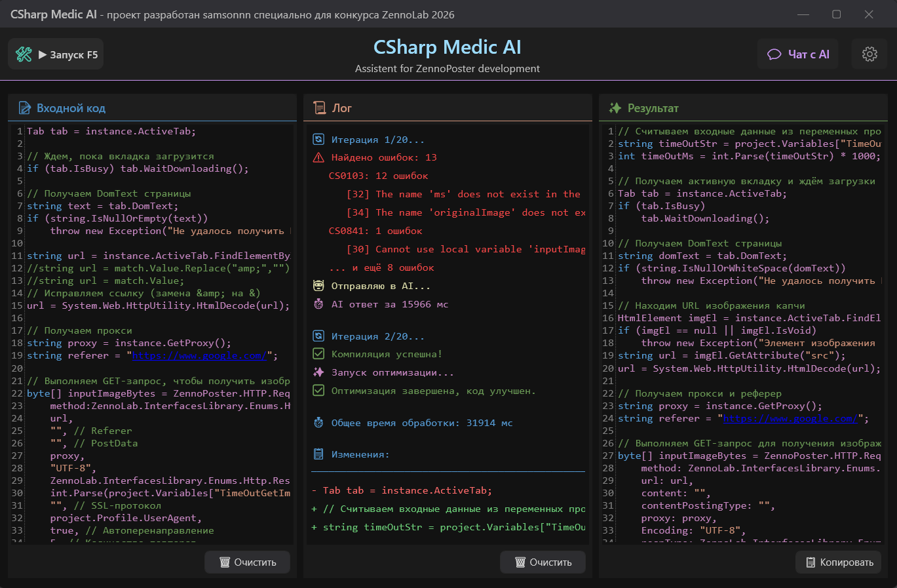The height and width of the screenshot is (588, 897).
Task: Click the stopwatch icon beside Общее время обработки
Action: point(318,423)
